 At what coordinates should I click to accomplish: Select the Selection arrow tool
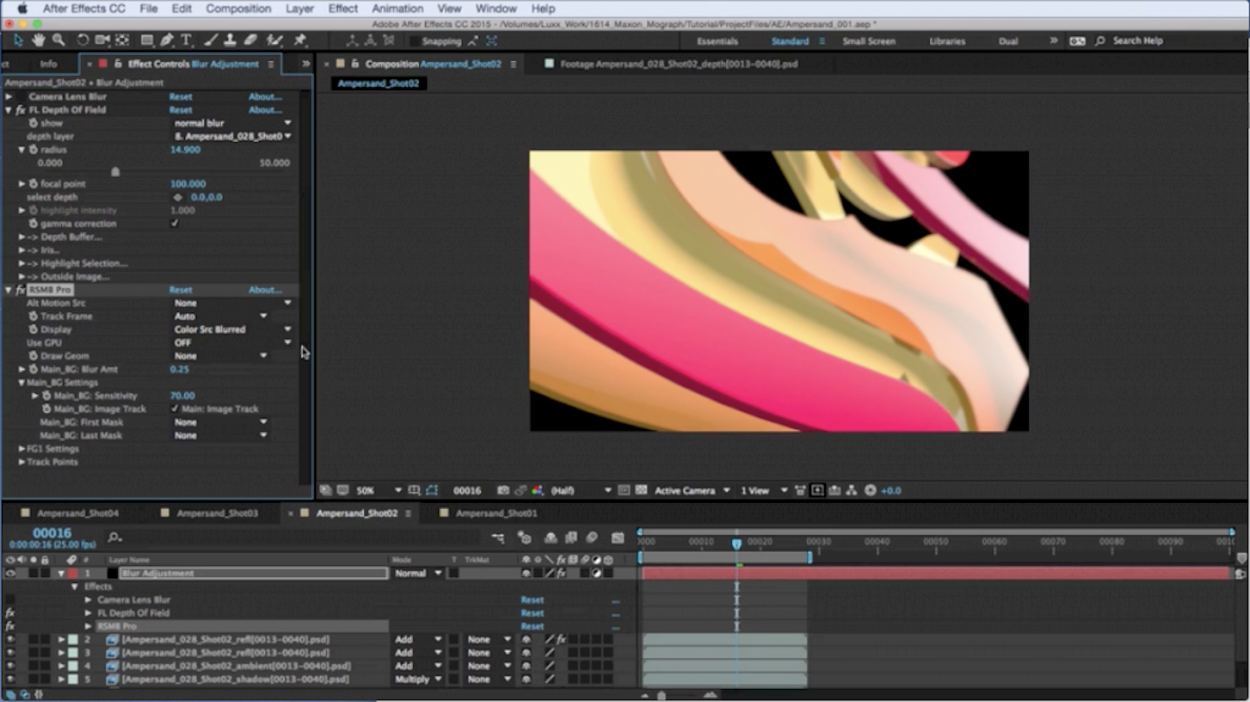pyautogui.click(x=18, y=40)
